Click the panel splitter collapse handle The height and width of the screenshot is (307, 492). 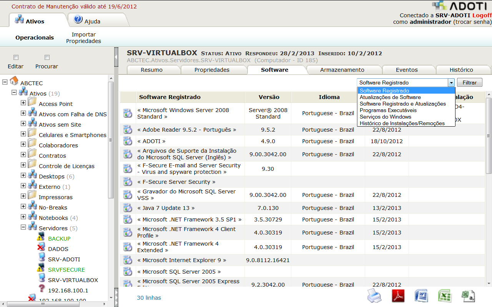click(x=116, y=58)
